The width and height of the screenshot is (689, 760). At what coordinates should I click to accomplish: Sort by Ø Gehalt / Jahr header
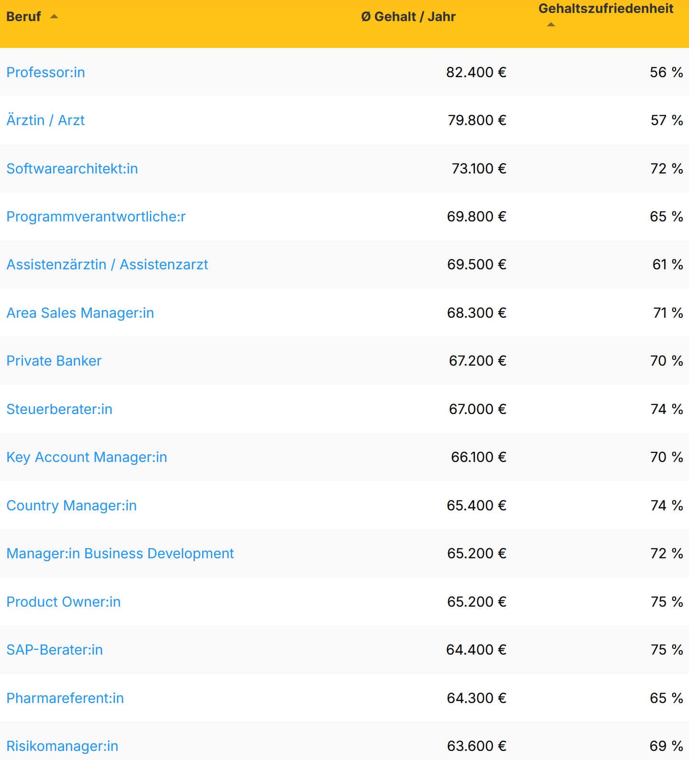408,16
